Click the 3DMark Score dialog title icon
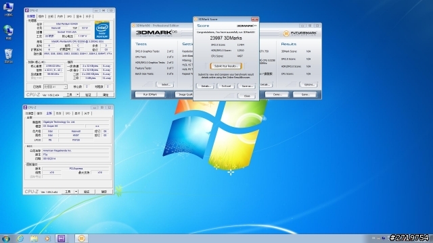Screen dimensions: 433x243 pos(196,20)
